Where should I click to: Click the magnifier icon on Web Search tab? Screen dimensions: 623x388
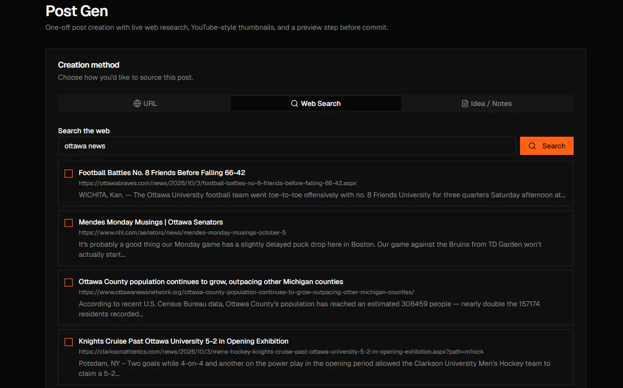pyautogui.click(x=295, y=103)
